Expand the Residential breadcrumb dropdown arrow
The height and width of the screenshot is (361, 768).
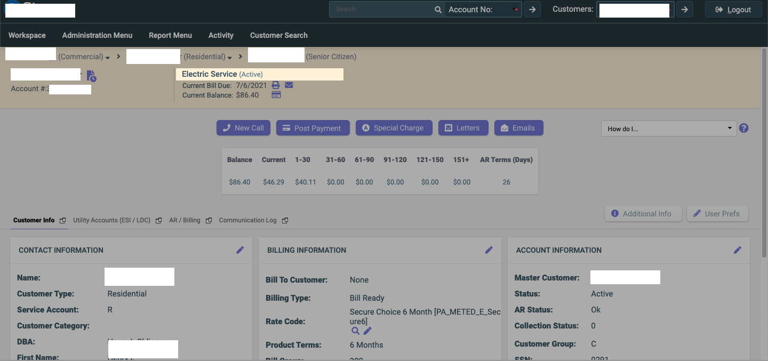[x=229, y=58]
